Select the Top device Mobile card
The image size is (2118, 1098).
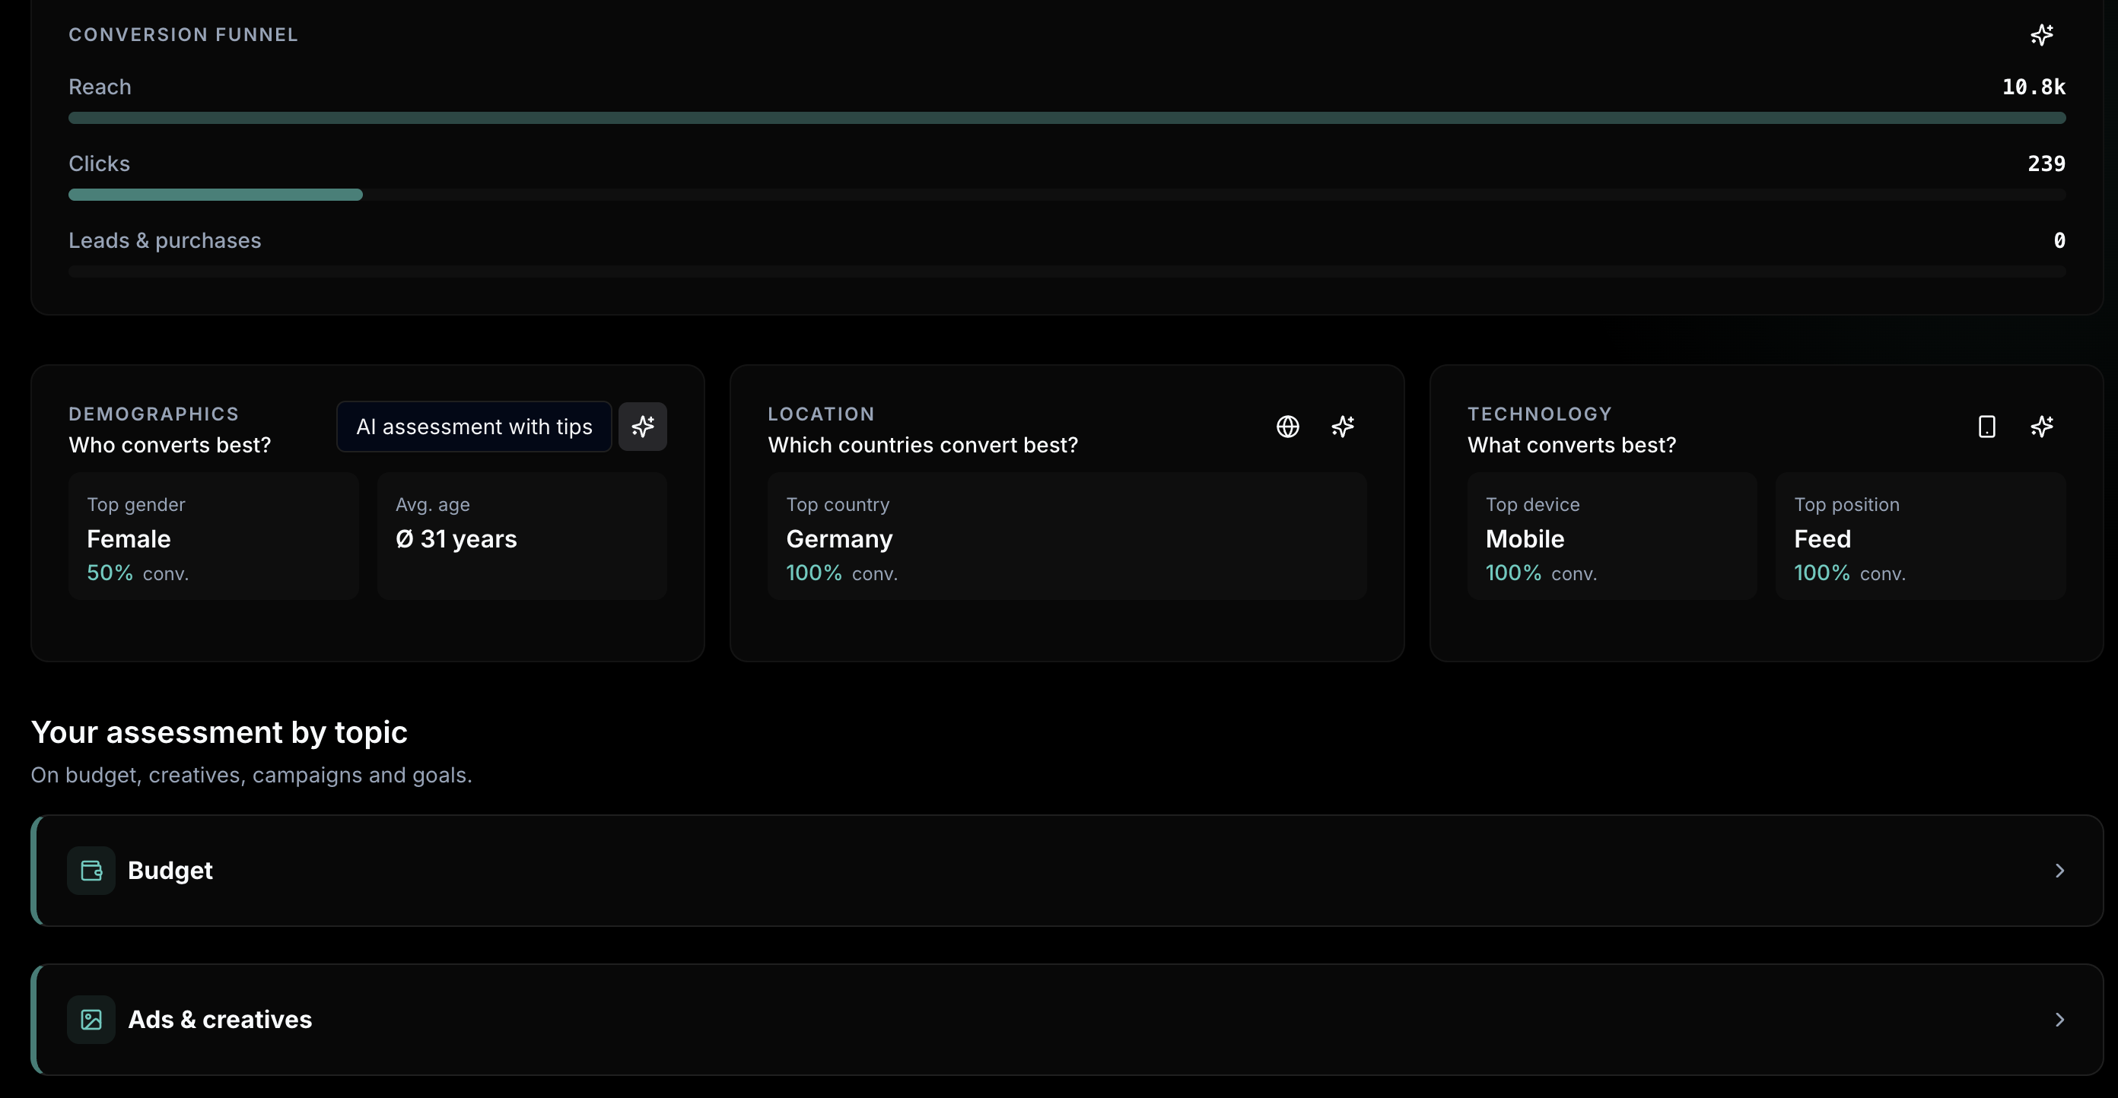tap(1611, 536)
